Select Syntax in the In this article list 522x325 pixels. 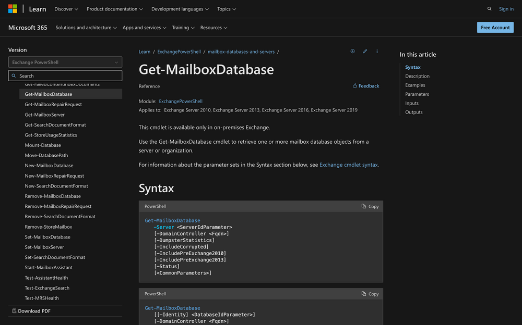pyautogui.click(x=413, y=67)
